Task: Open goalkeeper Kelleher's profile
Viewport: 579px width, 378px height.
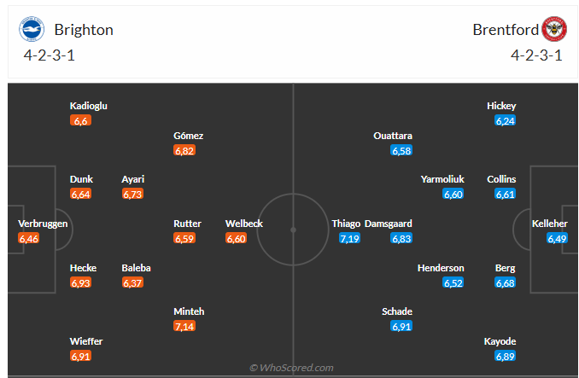Action: click(549, 224)
